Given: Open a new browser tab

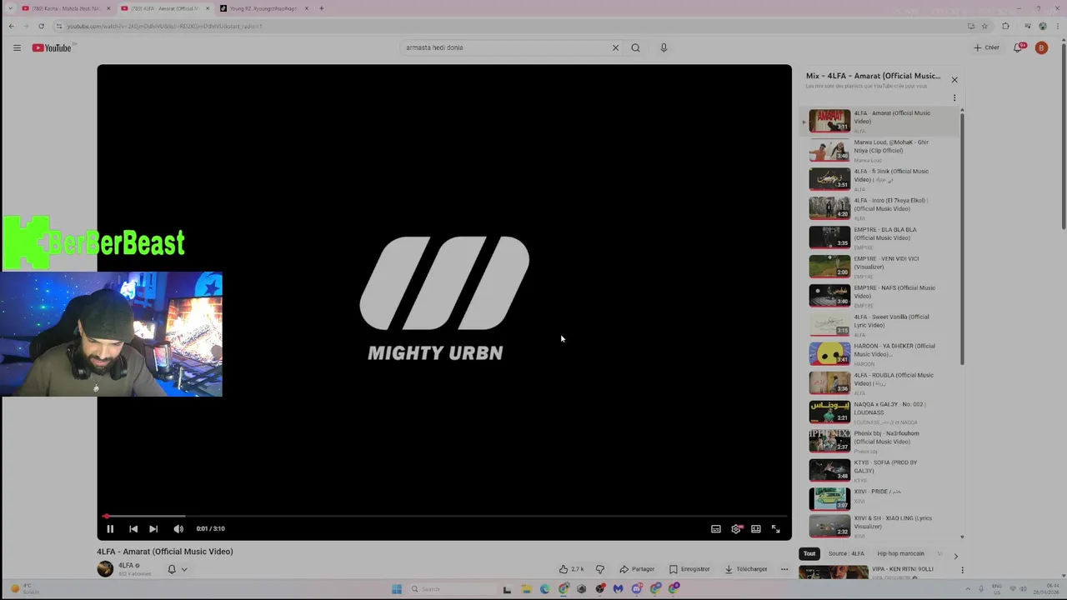Looking at the screenshot, I should (322, 8).
